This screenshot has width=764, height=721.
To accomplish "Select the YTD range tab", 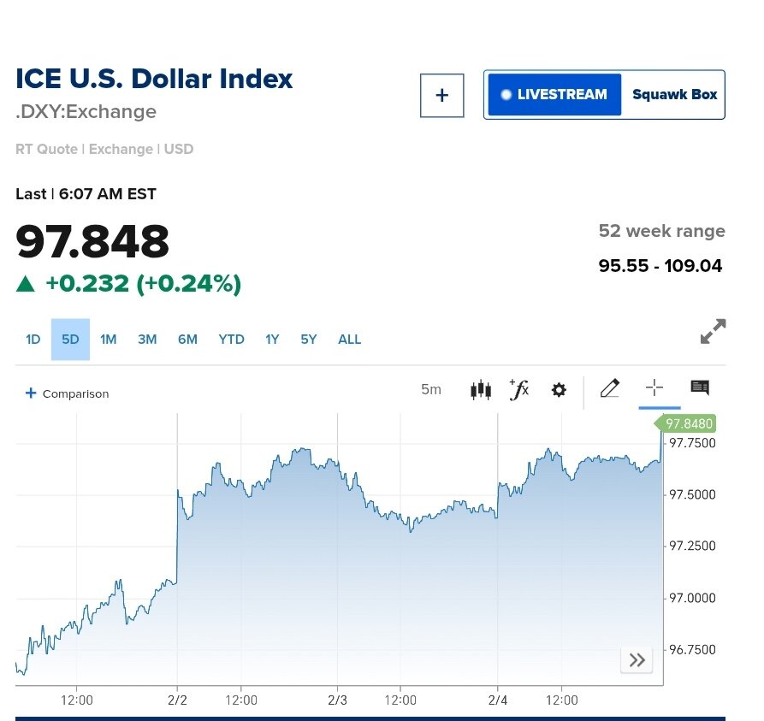I will pos(231,340).
